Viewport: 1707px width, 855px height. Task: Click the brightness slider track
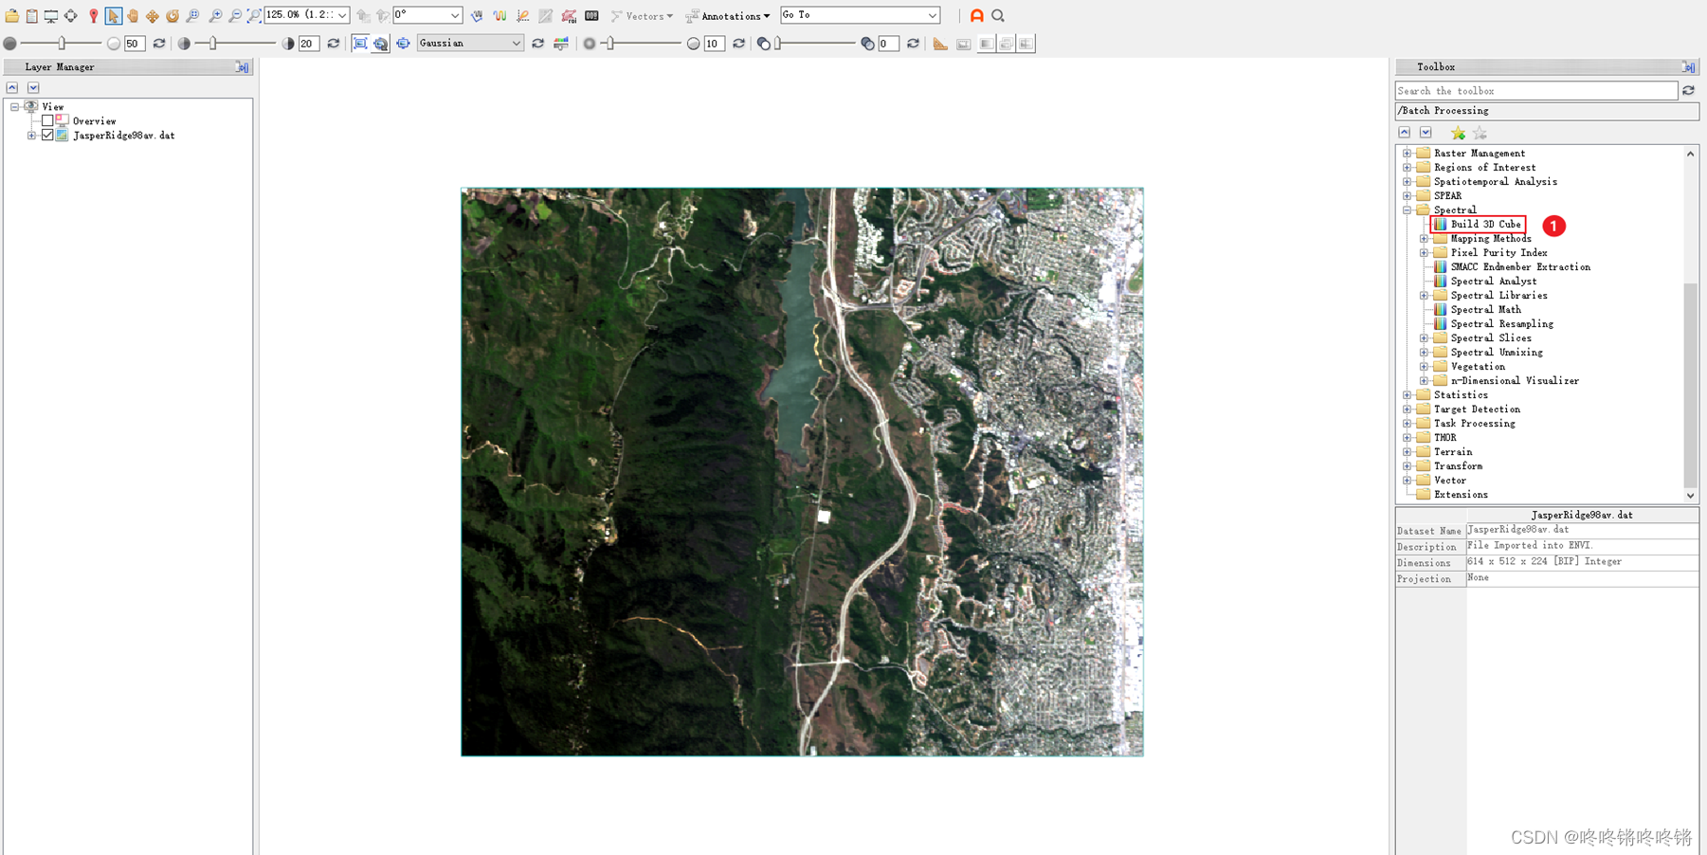(61, 44)
